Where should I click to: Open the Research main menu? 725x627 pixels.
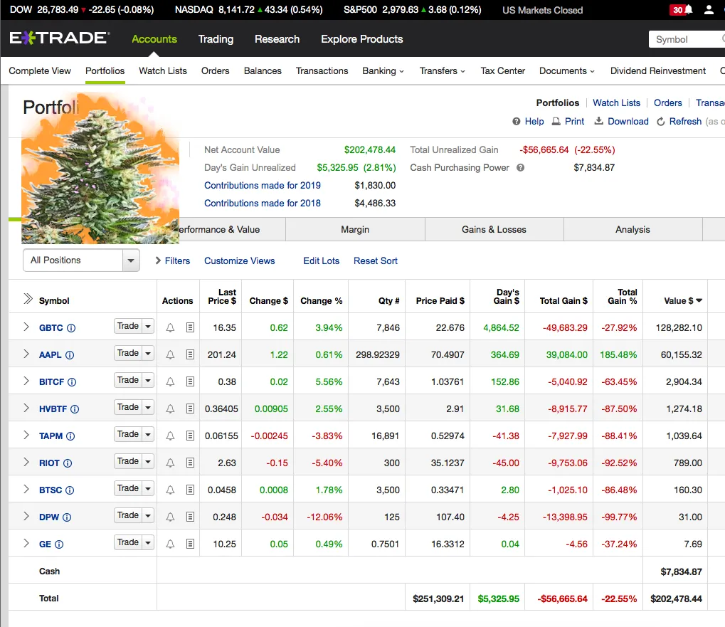coord(277,39)
